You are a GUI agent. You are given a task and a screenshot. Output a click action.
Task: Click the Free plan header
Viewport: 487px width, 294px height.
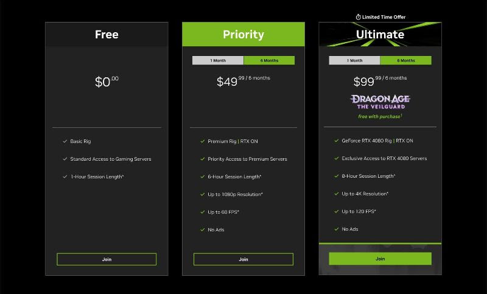click(107, 35)
